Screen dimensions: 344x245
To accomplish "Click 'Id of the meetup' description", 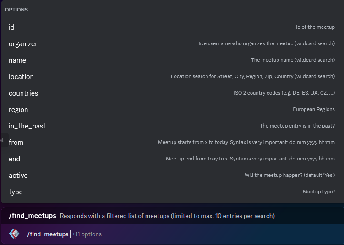I will [315, 27].
